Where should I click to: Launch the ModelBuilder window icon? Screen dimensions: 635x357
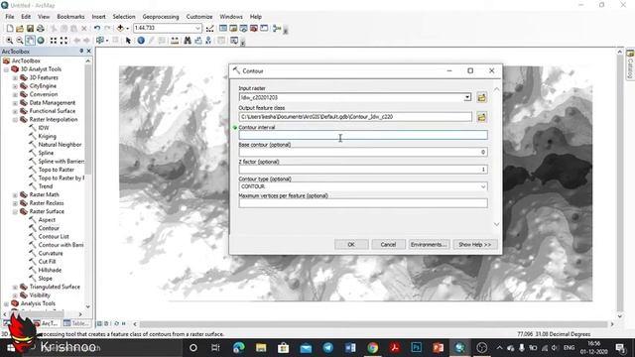tap(277, 29)
